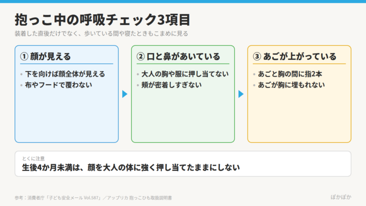Click the slide title 抱っこ中の呼吸チェック3項目
The image size is (366, 206).
tap(102, 20)
